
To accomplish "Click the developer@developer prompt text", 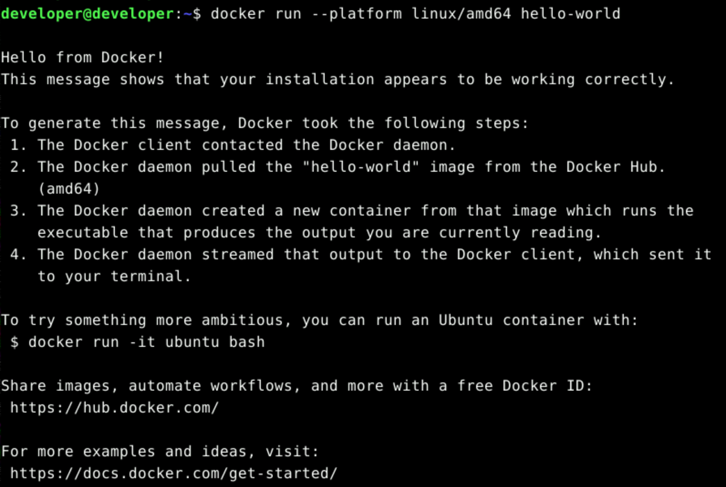I will [x=88, y=14].
